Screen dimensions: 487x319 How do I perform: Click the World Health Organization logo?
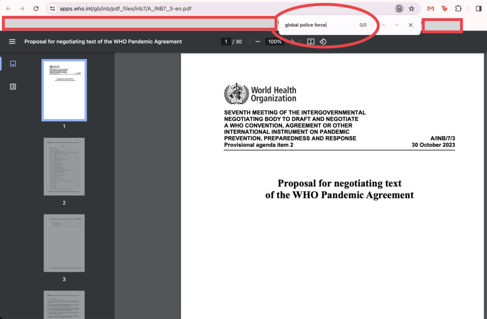[x=260, y=94]
